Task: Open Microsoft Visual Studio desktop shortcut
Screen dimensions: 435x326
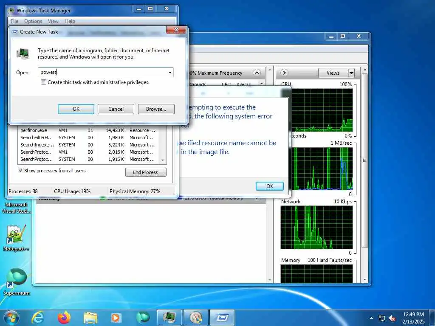Action: tap(16, 207)
